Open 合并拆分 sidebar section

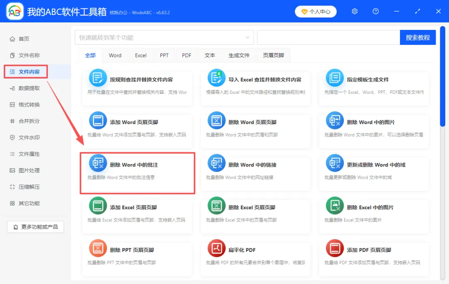(x=25, y=121)
